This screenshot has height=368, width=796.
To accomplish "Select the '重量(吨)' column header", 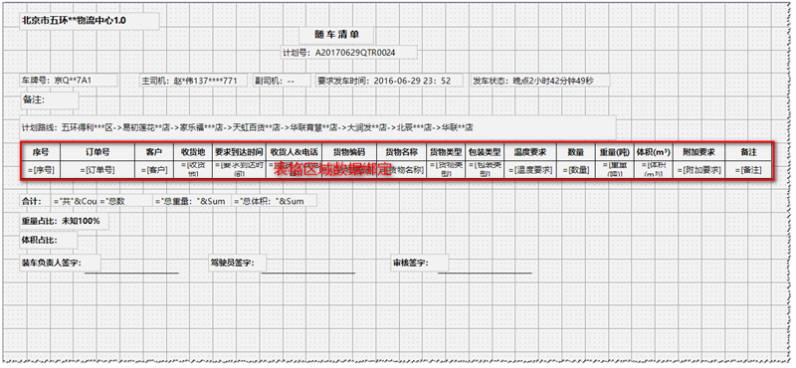I will (614, 152).
